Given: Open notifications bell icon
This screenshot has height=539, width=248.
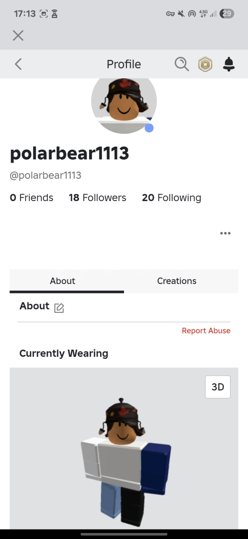Looking at the screenshot, I should point(229,64).
